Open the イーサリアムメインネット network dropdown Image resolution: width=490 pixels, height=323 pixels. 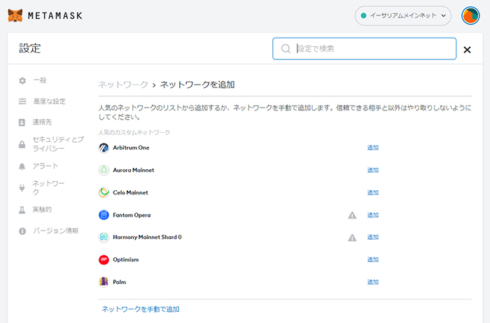pos(402,15)
